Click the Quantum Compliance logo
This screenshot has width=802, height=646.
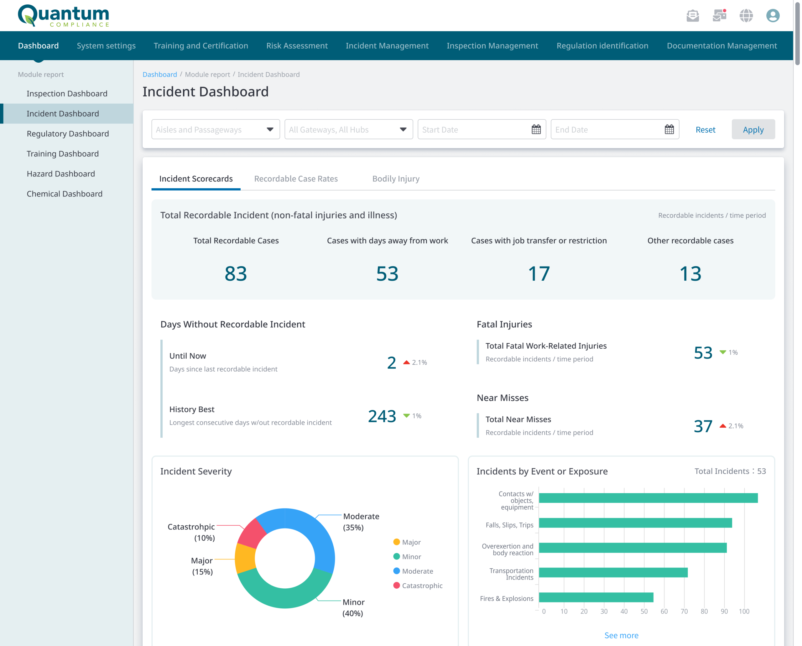[64, 16]
